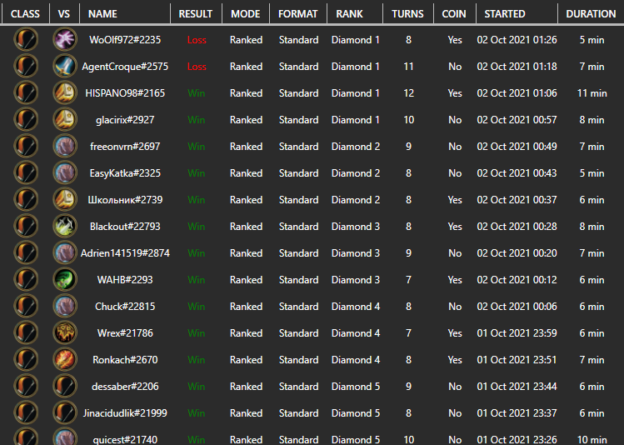
Task: Click opponent class icon for WoOlf972#2235
Action: pos(64,39)
